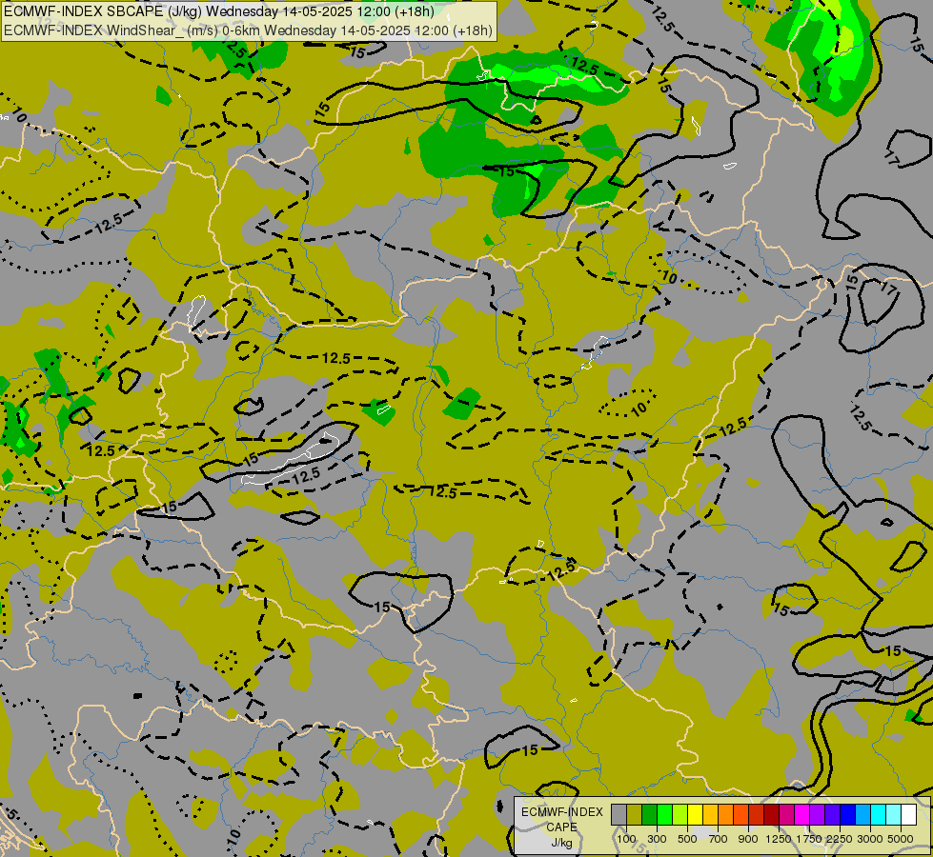Select the gray swatch in CAPE legend
Viewport: 933px width, 857px height.
619,814
